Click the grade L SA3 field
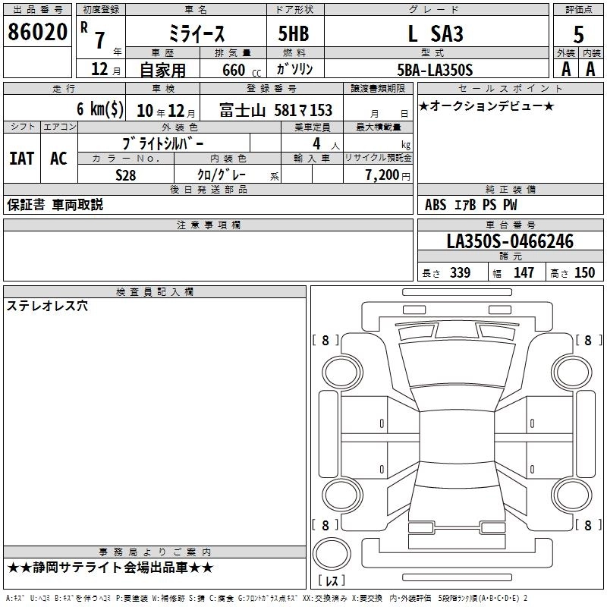 pyautogui.click(x=436, y=33)
